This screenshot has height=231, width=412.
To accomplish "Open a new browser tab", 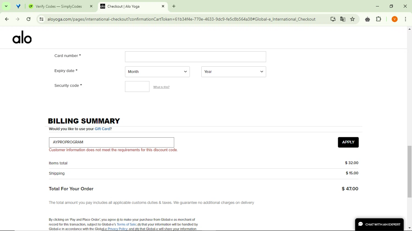I will tap(174, 6).
